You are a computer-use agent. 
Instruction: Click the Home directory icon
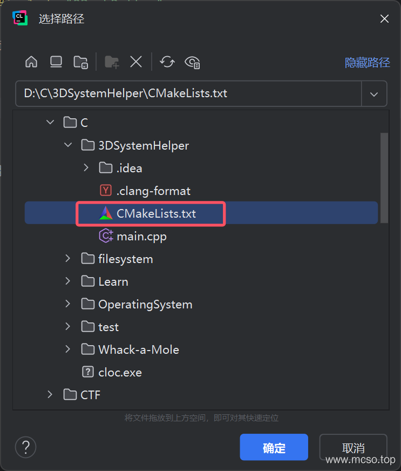[x=31, y=62]
